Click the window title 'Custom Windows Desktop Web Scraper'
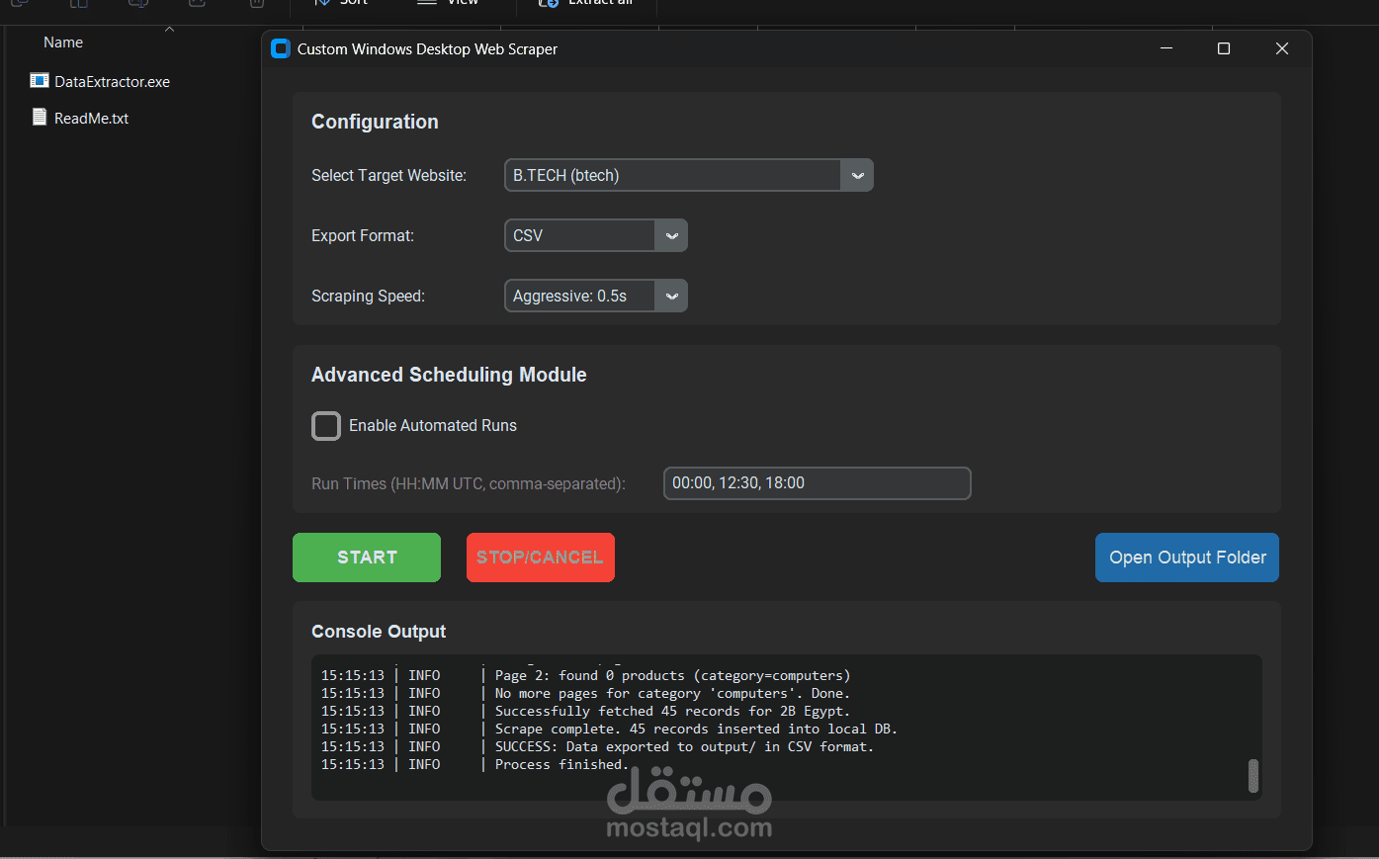 427,49
